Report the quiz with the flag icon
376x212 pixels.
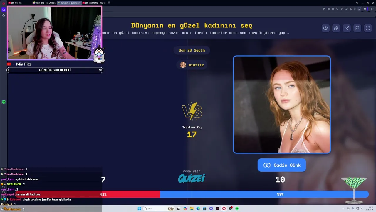tap(357, 28)
